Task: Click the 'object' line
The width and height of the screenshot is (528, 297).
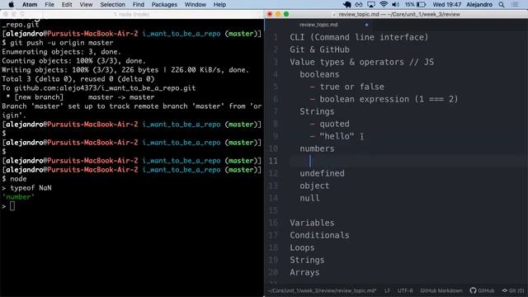Action: click(x=314, y=186)
